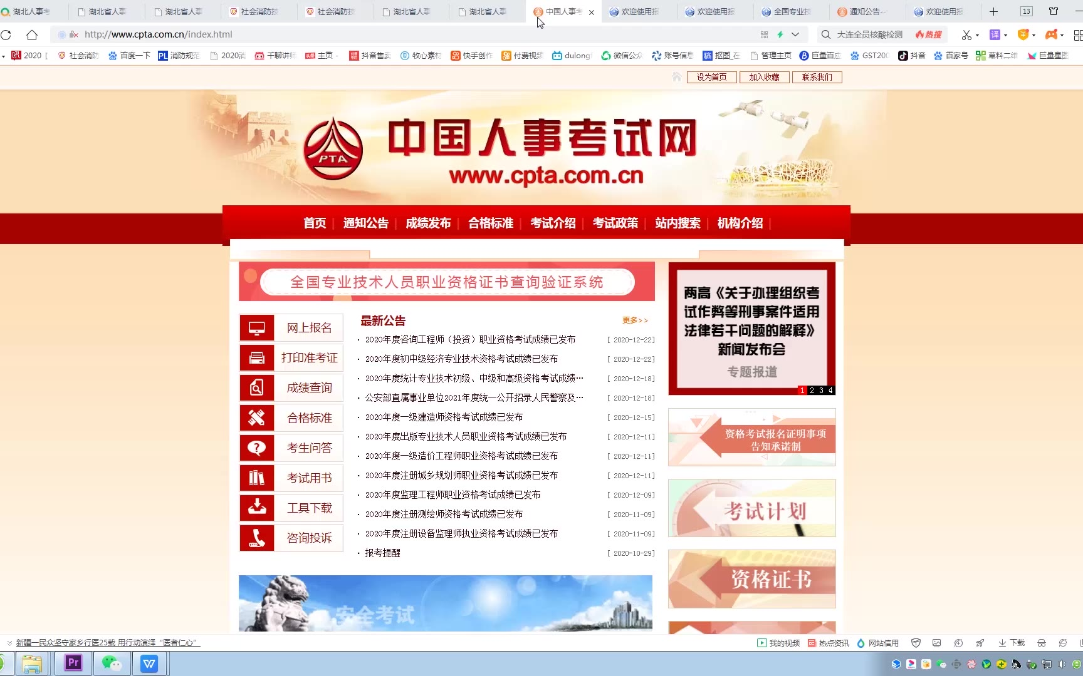Click 更多>> beside 最新公告
Viewport: 1083px width, 676px height.
click(x=635, y=320)
